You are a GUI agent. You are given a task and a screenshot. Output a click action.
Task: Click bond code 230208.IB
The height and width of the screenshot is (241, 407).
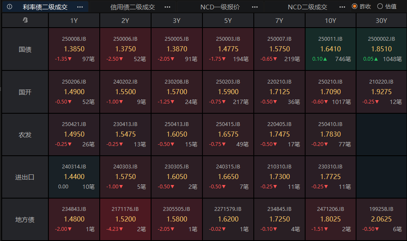177,82
